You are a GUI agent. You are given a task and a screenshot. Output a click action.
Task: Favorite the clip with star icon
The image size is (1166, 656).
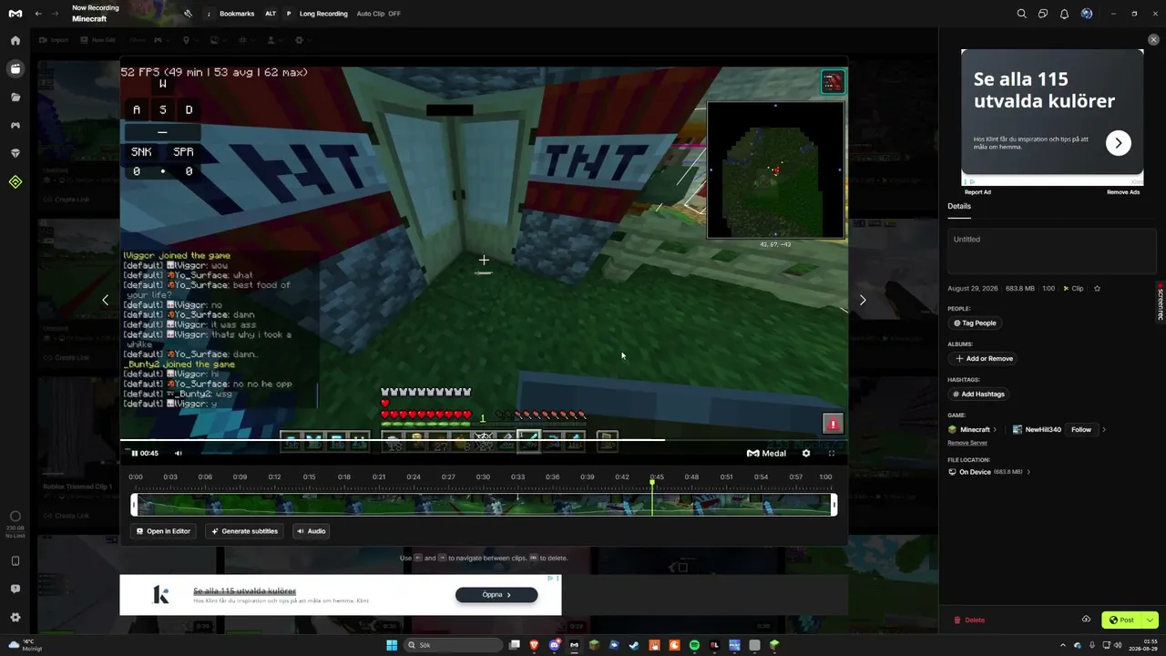click(x=1097, y=288)
